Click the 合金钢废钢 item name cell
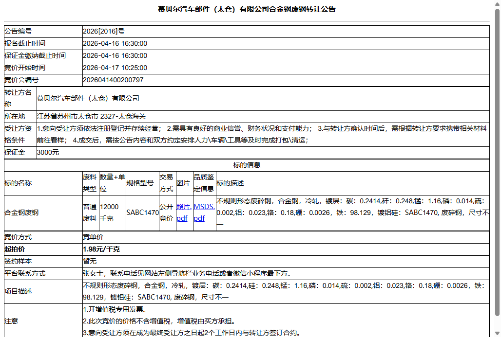The height and width of the screenshot is (337, 501). [x=43, y=213]
